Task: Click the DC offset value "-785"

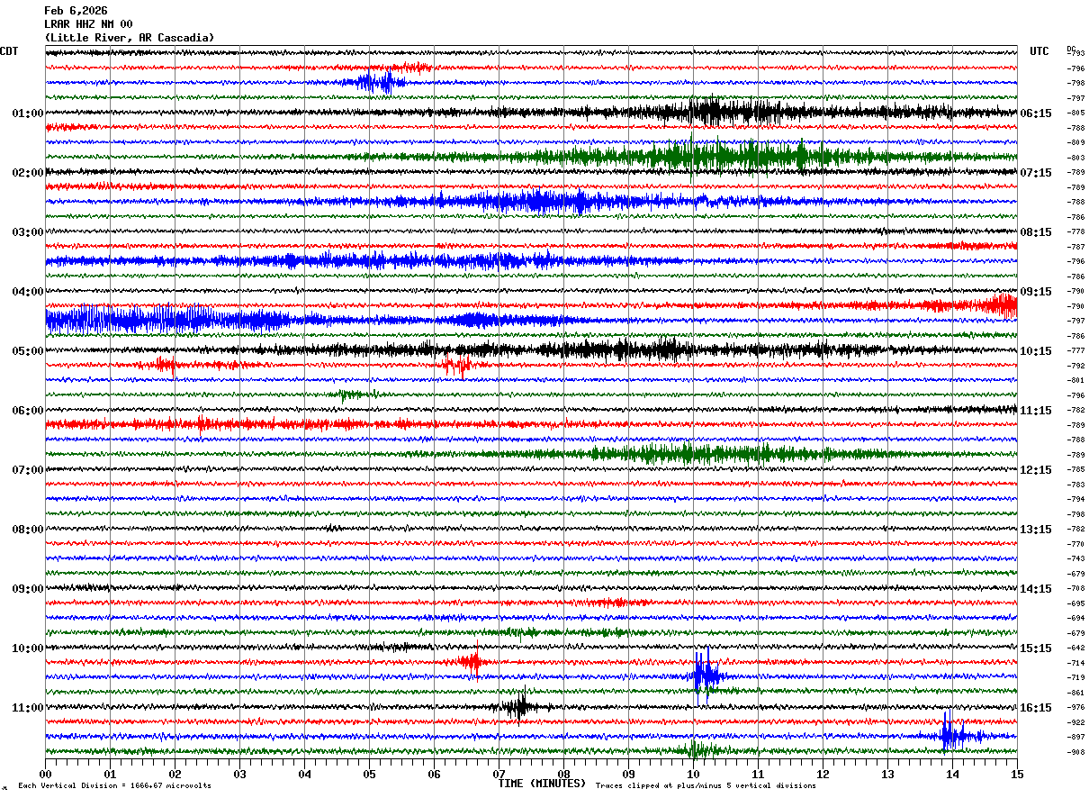Action: 1075,470
